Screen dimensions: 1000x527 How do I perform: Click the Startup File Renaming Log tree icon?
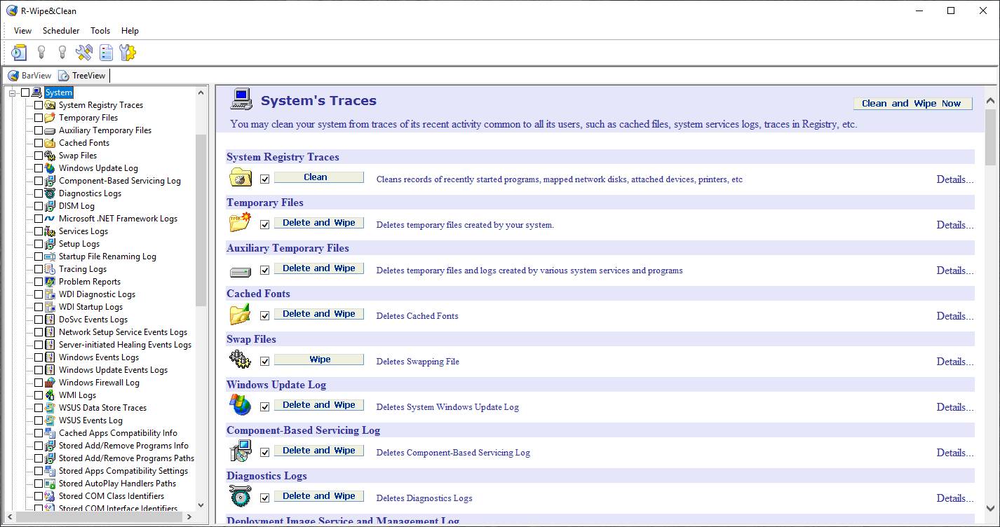[50, 256]
